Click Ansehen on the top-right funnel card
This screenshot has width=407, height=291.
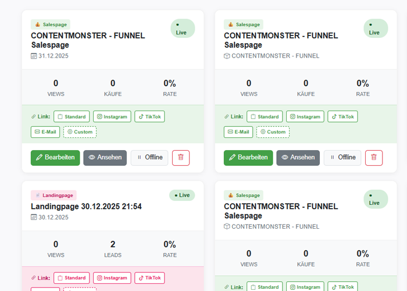[x=298, y=158]
